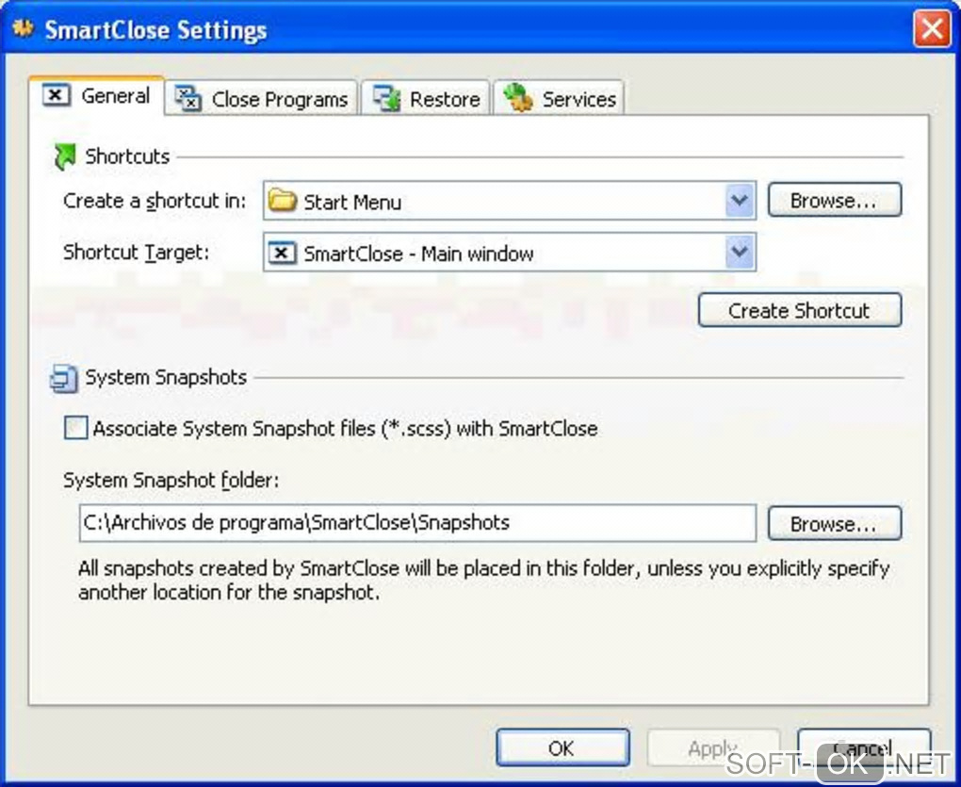Close the SmartClose Settings window

point(932,28)
